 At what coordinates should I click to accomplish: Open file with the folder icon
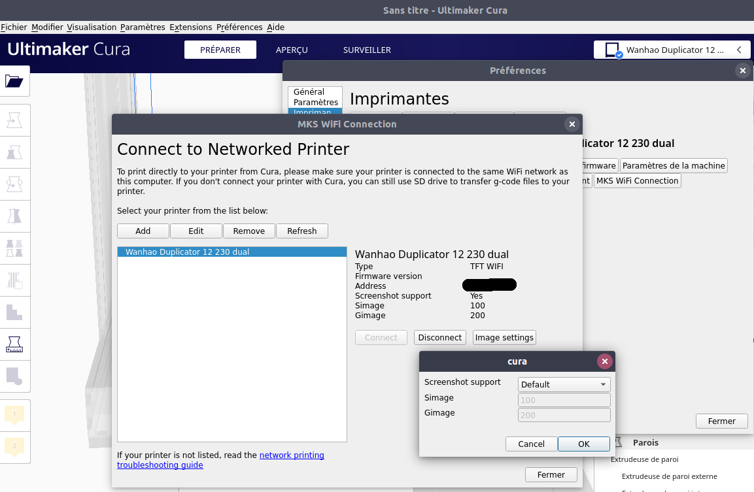14,81
